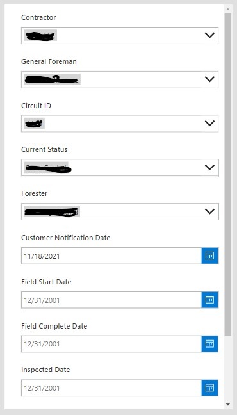This screenshot has height=415, width=237.
Task: Expand the Forester dropdown chevron
Action: coord(209,211)
